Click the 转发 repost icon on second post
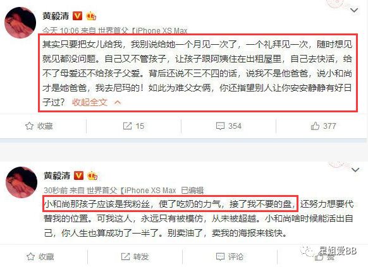 126,257
